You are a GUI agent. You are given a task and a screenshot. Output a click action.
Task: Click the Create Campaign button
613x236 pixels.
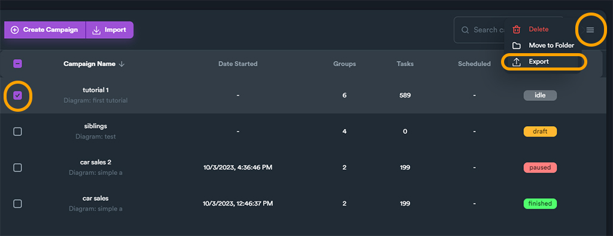(45, 30)
